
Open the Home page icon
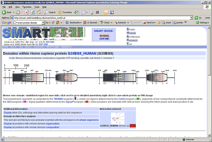coord(39,12)
